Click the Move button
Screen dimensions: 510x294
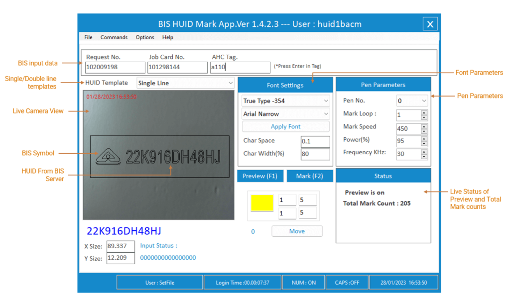(x=297, y=231)
